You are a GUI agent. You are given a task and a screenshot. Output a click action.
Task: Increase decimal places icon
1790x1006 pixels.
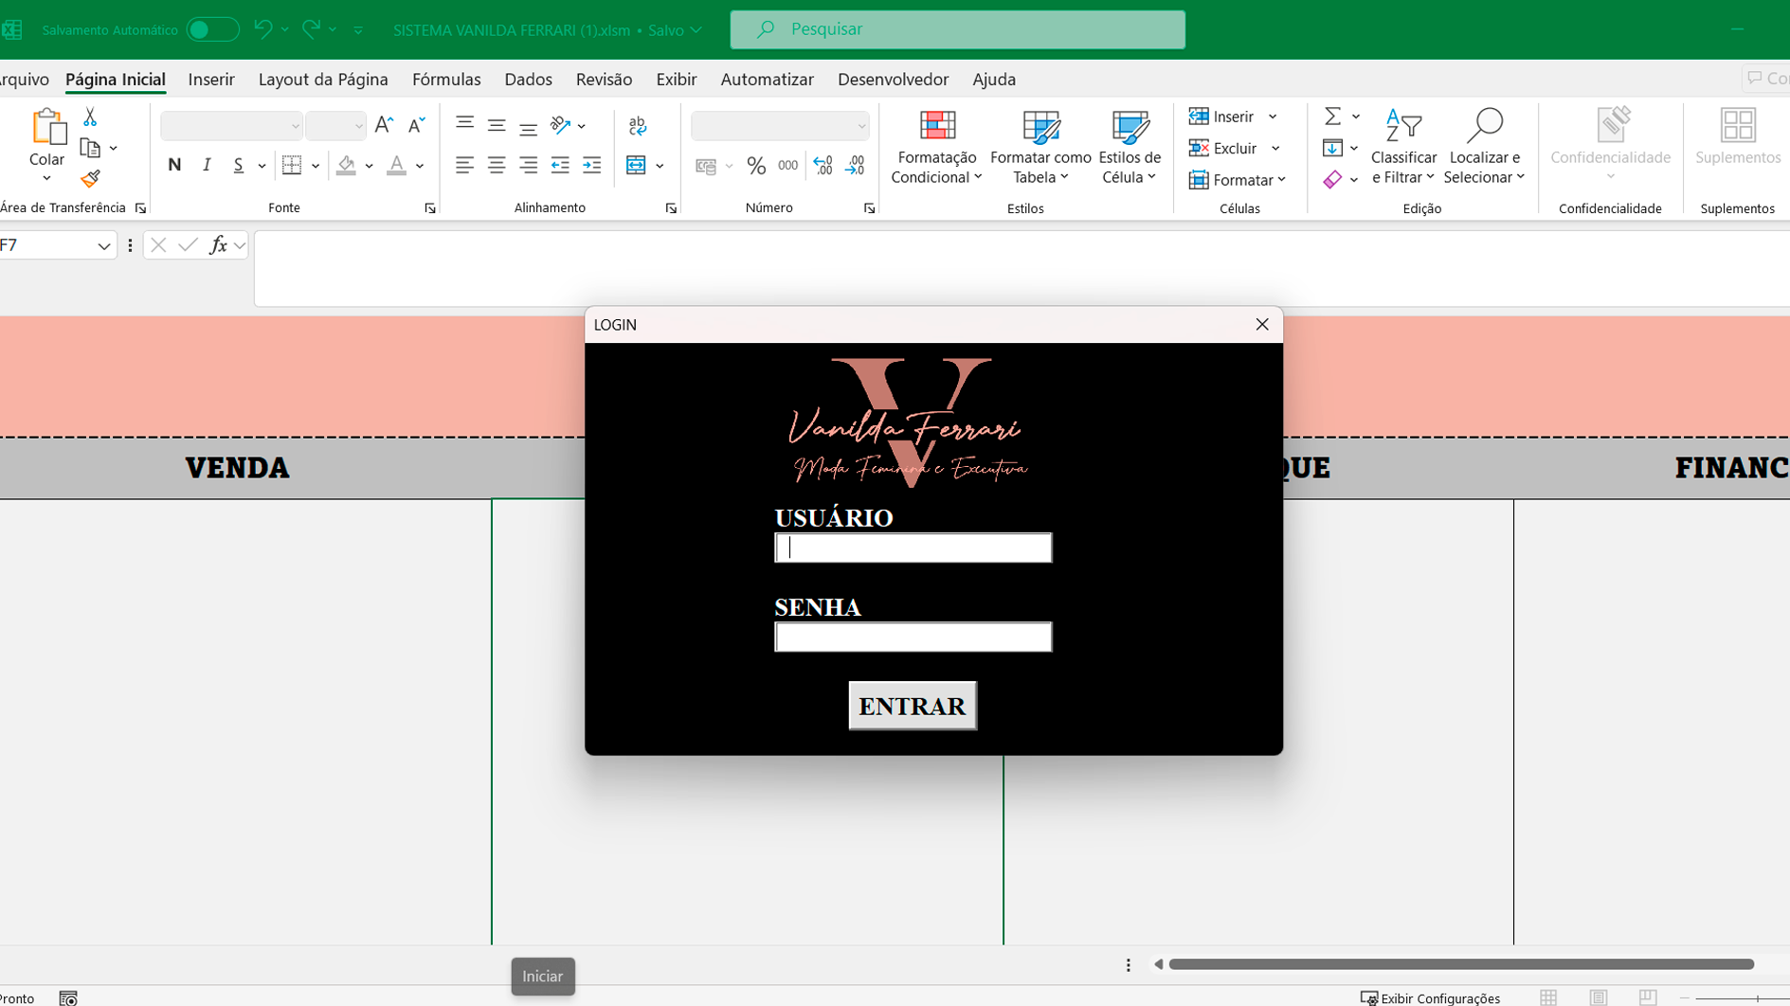pyautogui.click(x=823, y=166)
